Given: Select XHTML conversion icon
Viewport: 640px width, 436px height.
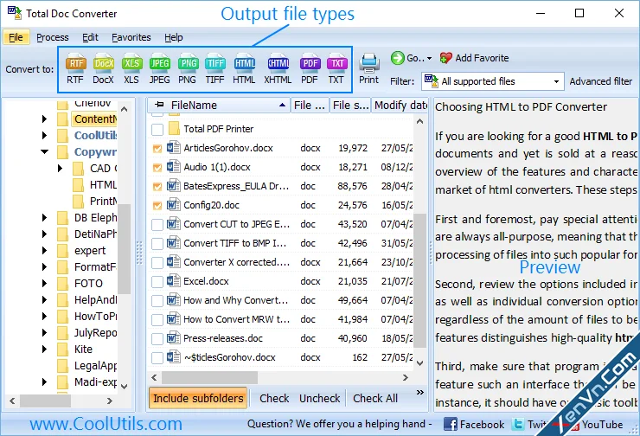Looking at the screenshot, I should 278,68.
